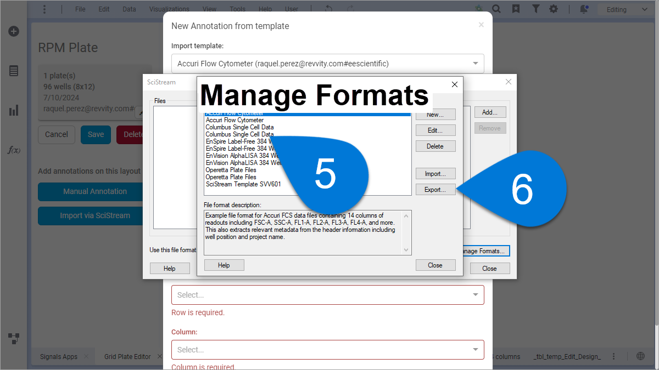The width and height of the screenshot is (659, 370).
Task: Open the filter funnel icon
Action: click(x=535, y=9)
